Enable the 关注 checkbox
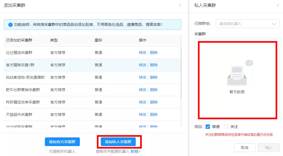 (x=226, y=127)
